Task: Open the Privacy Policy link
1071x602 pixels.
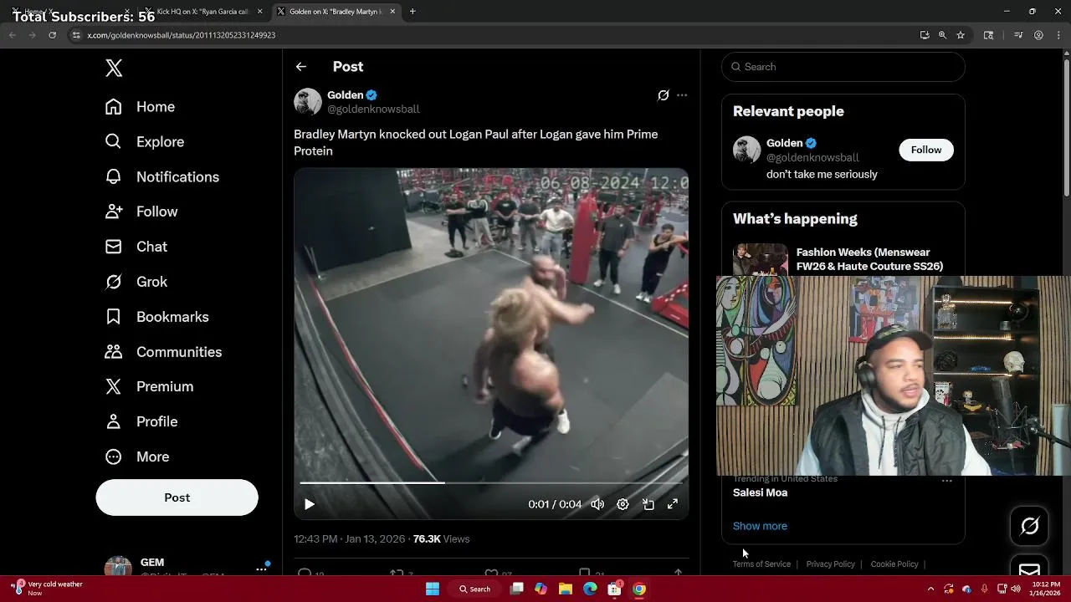Action: coord(830,564)
